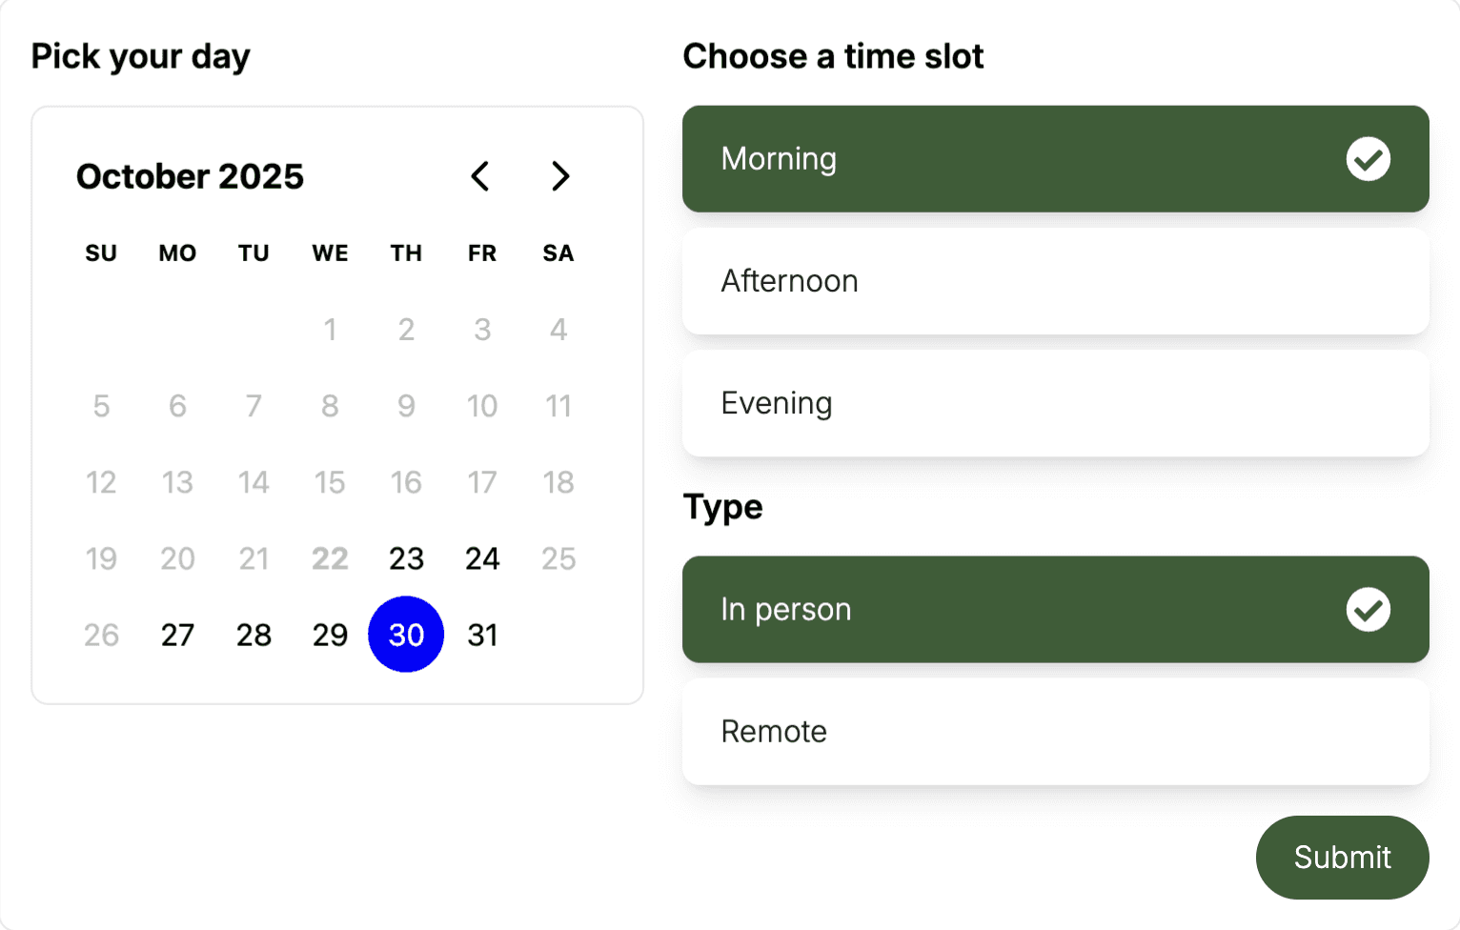Screen dimensions: 1460x930
Task: Click disabled date 22 in calendar
Action: (x=330, y=558)
